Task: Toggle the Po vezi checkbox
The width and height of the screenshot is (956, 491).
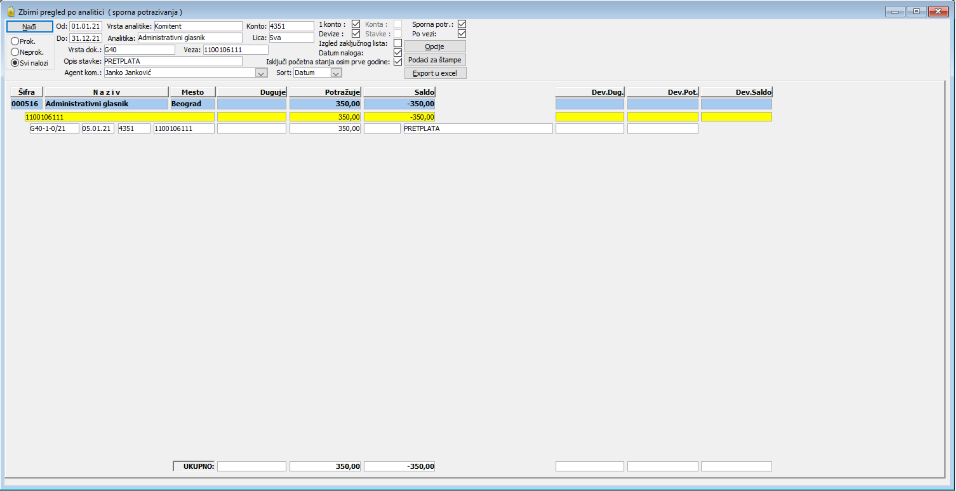Action: coord(462,34)
